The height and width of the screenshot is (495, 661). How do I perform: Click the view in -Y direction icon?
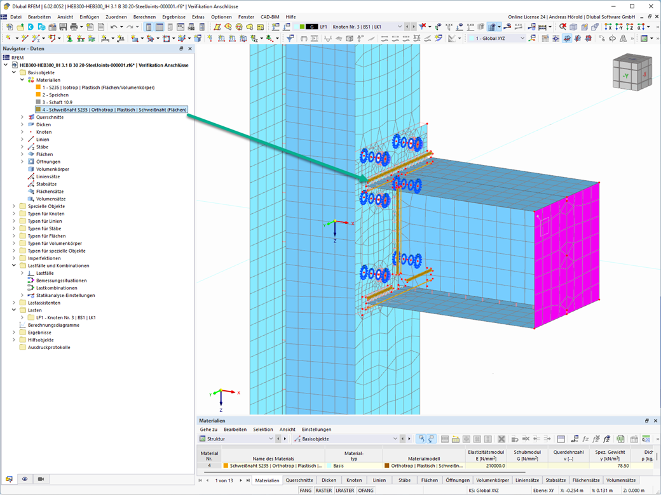pos(619,27)
